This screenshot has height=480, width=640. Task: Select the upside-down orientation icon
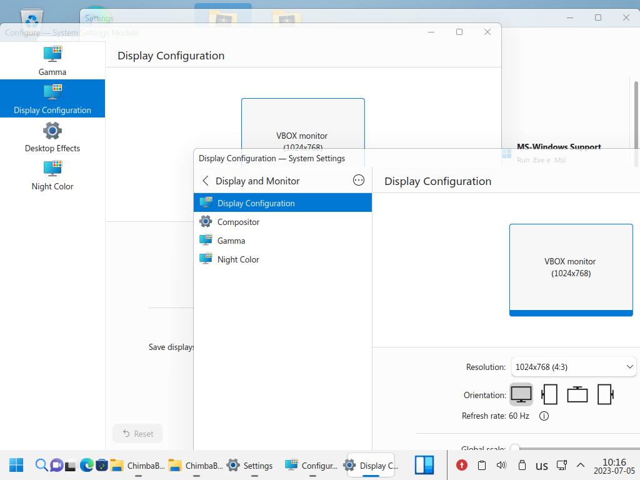[577, 394]
